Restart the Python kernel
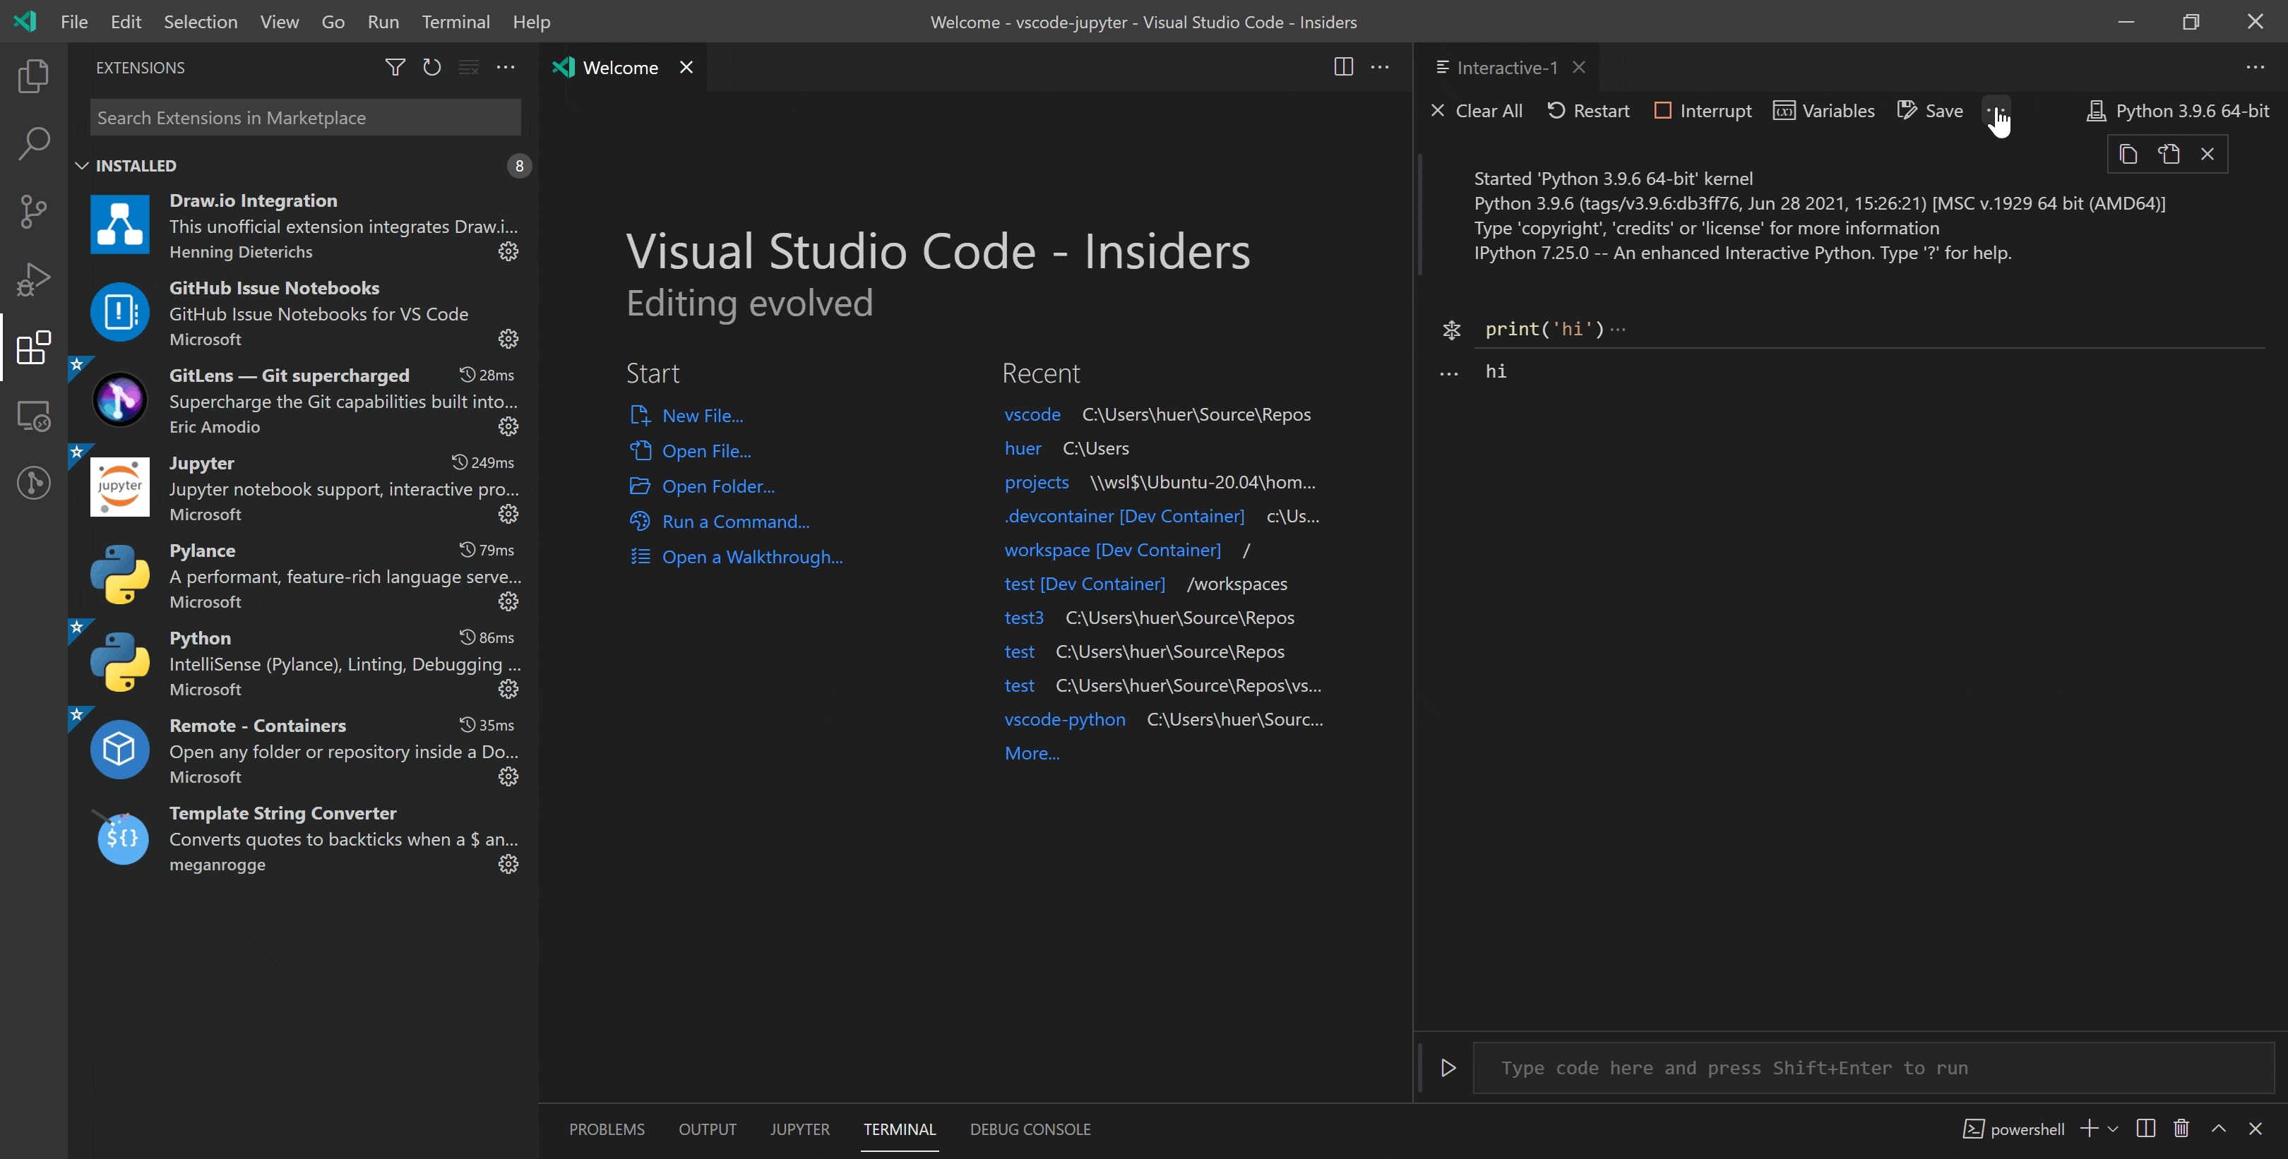Screen dimensions: 2288x1159 click(x=1588, y=111)
